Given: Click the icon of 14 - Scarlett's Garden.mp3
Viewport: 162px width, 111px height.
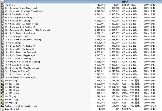Looking at the screenshot, I should pos(3,49).
